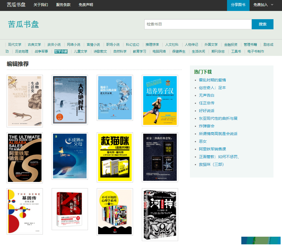Select the 电子书制作 category
282x246 pixels.
coord(256,52)
